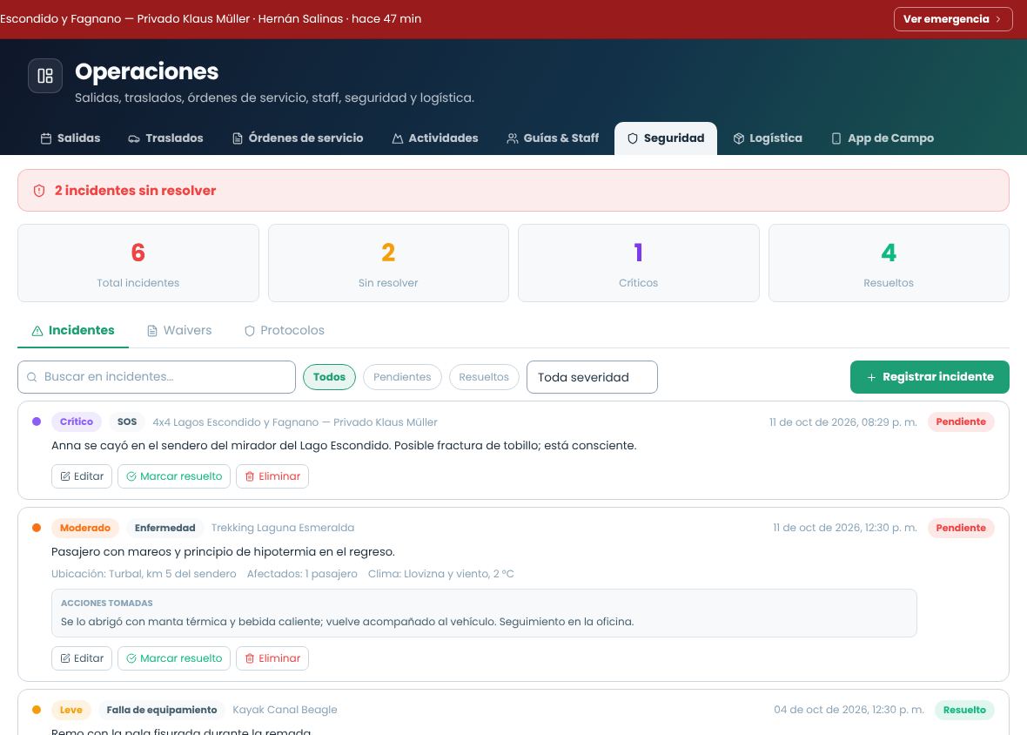This screenshot has height=735, width=1027.
Task: Click the Enfermedad type badge
Action: coord(165,528)
